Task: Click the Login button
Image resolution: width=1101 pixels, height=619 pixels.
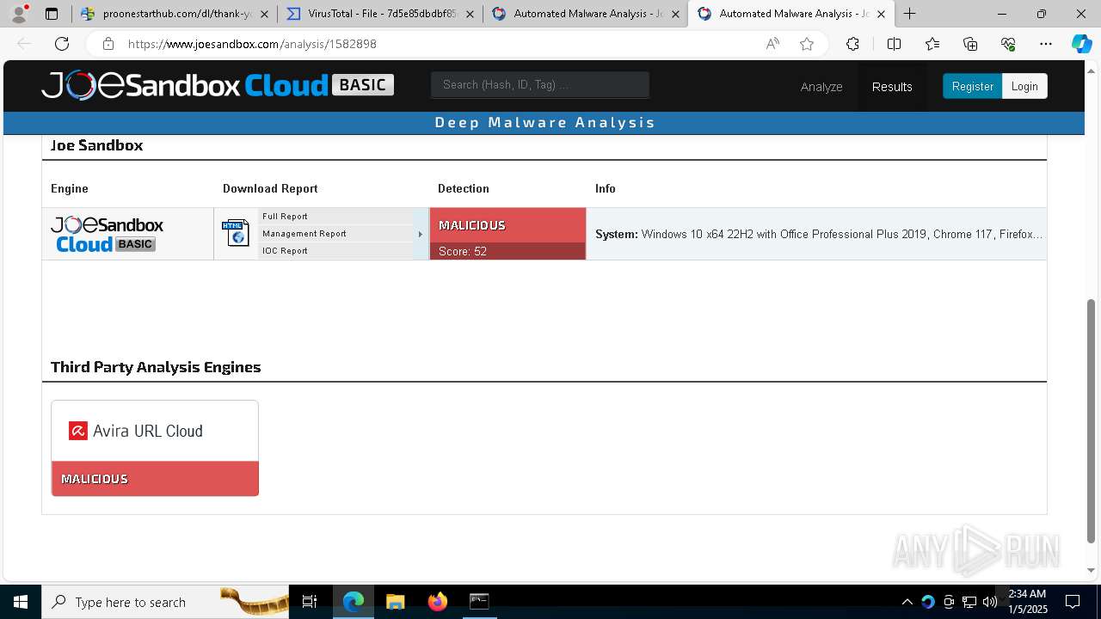Action: pos(1024,86)
